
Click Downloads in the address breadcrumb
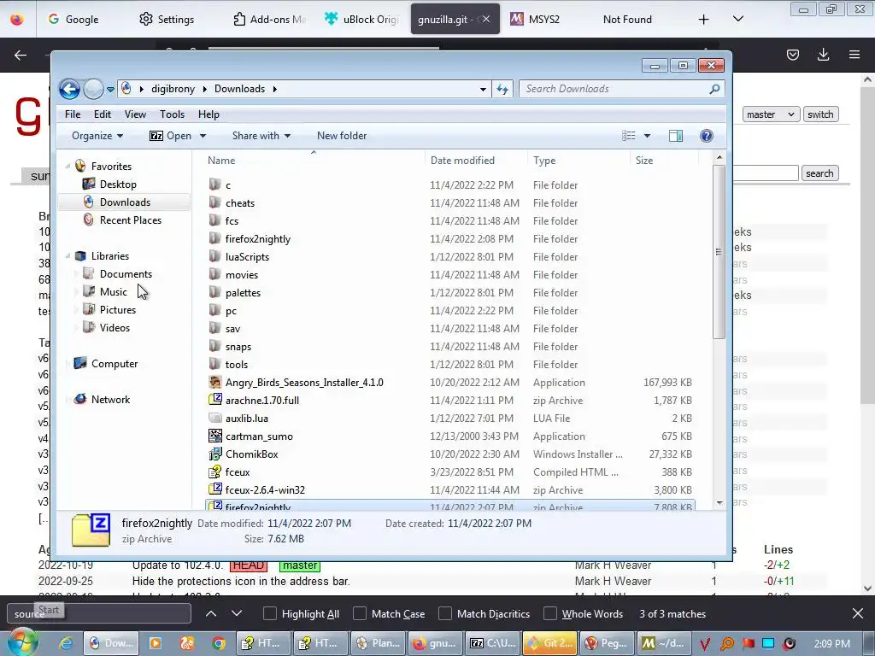coord(239,89)
